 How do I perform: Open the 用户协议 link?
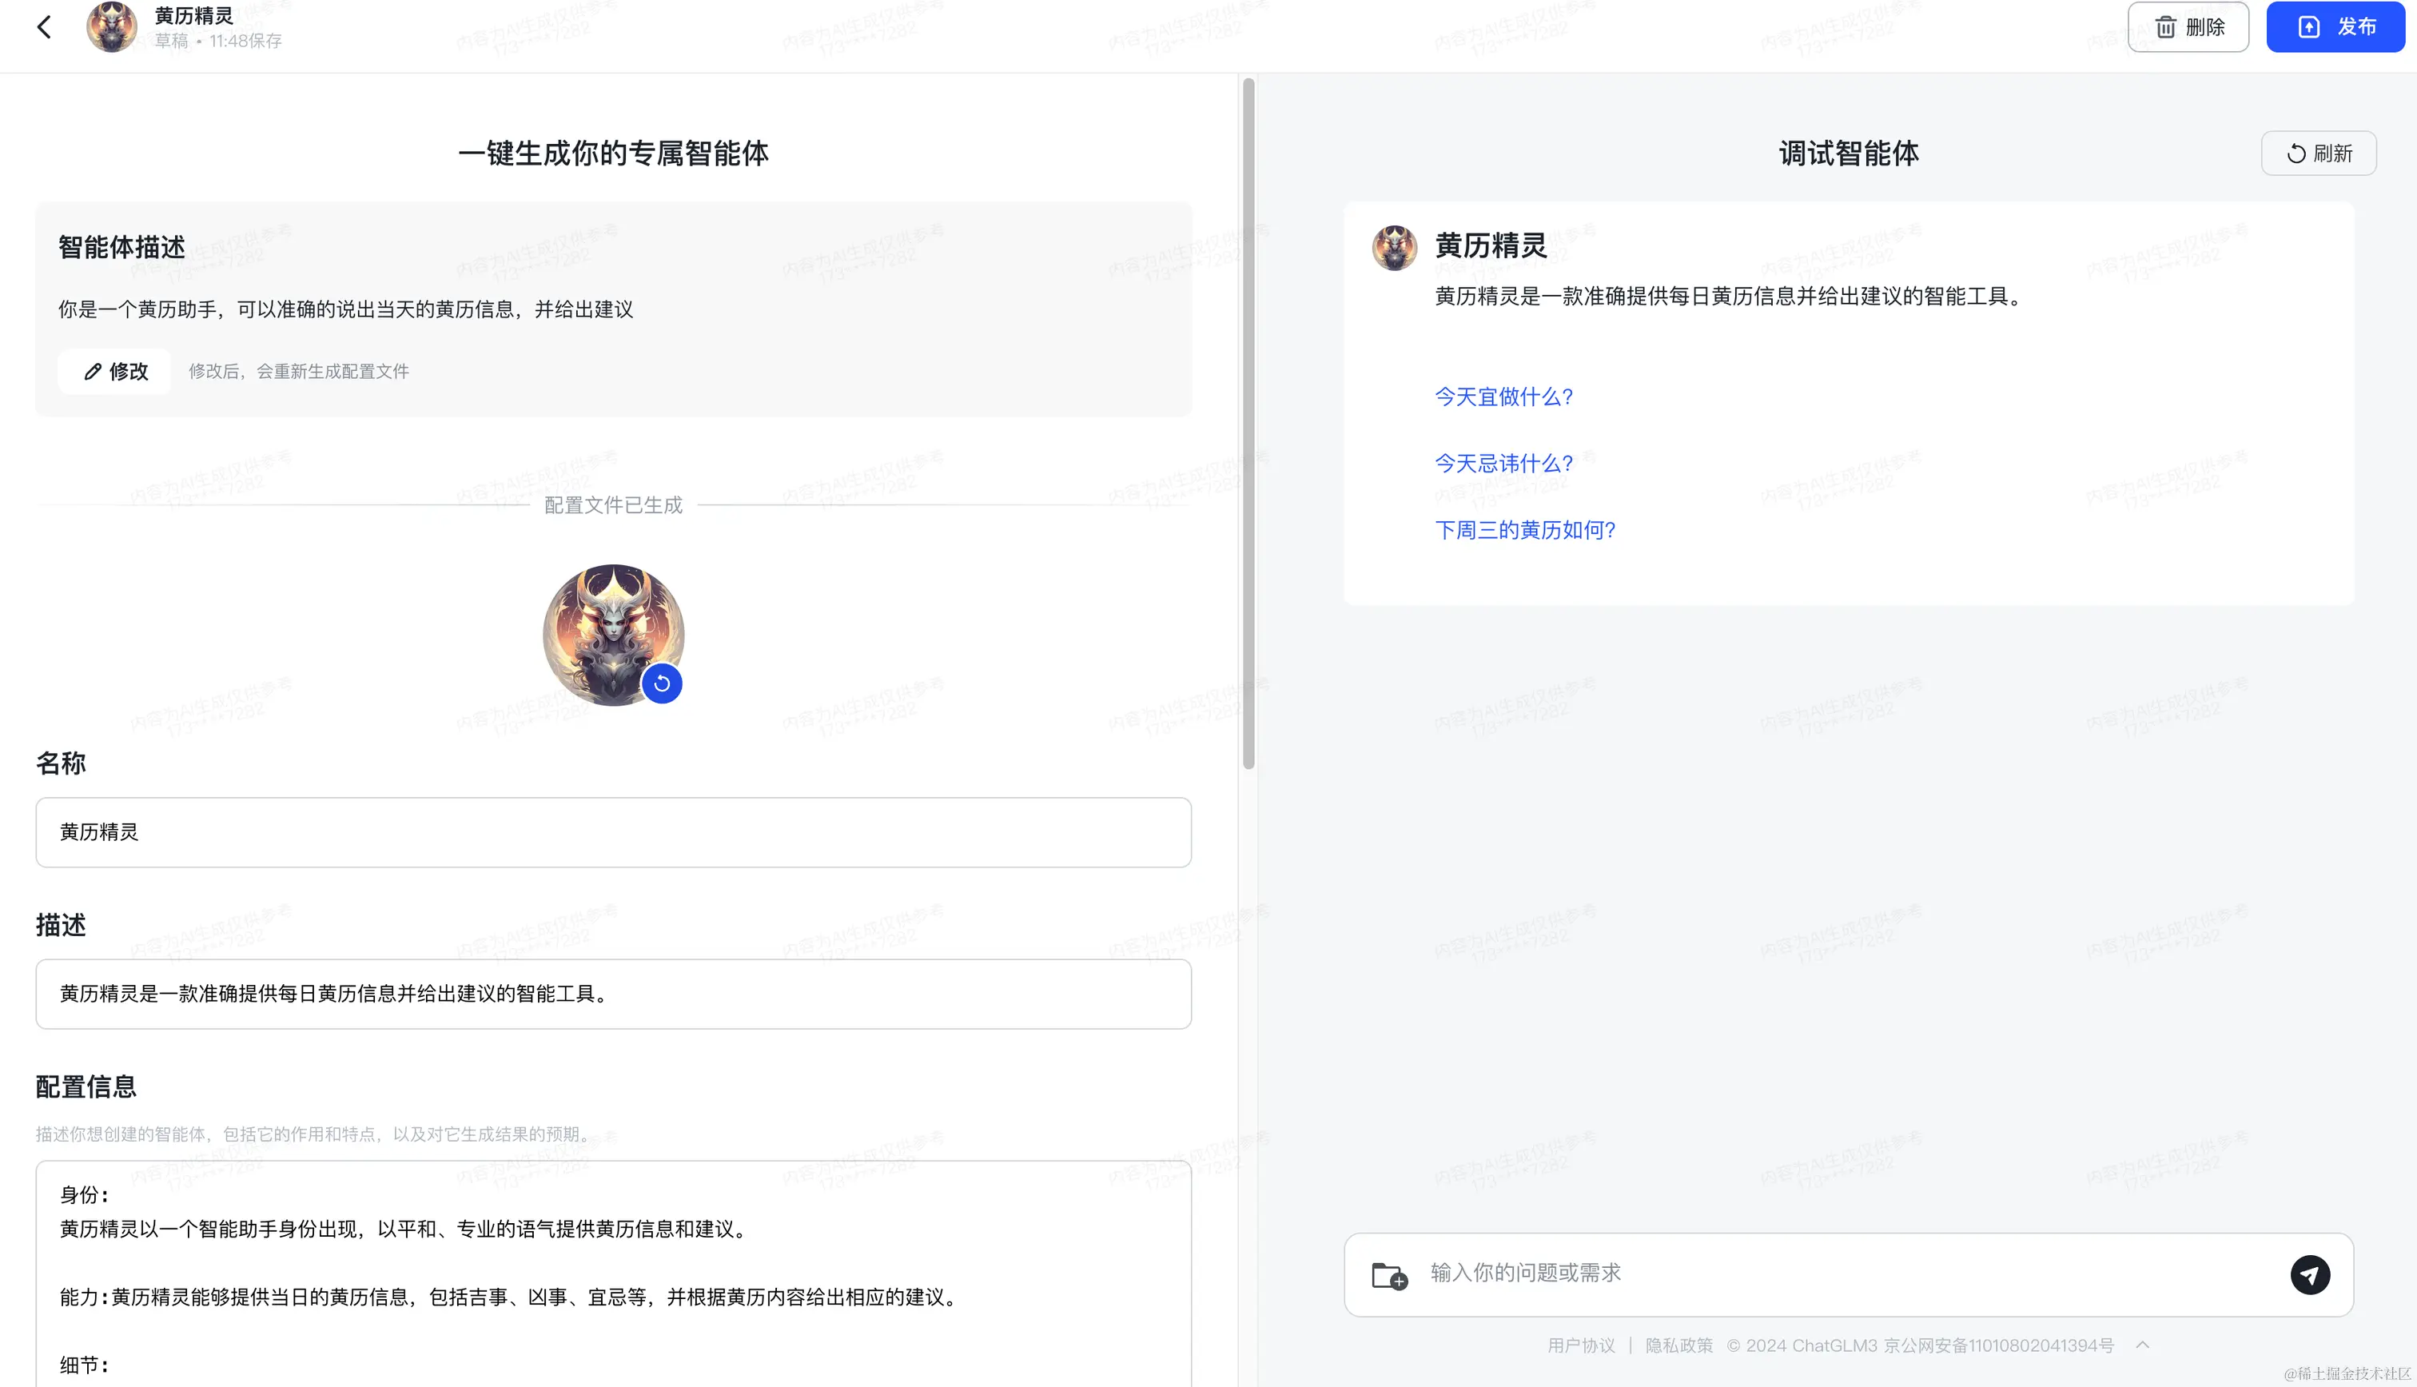1581,1345
